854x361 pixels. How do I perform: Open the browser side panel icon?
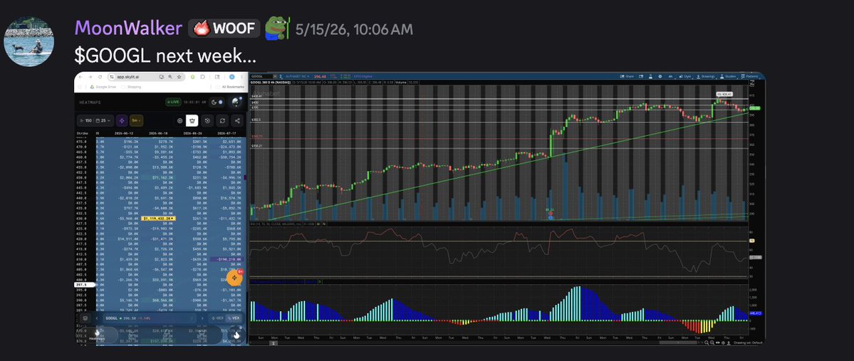tap(217, 77)
